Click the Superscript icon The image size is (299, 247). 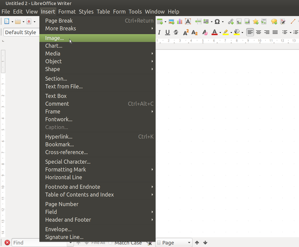click(186, 33)
